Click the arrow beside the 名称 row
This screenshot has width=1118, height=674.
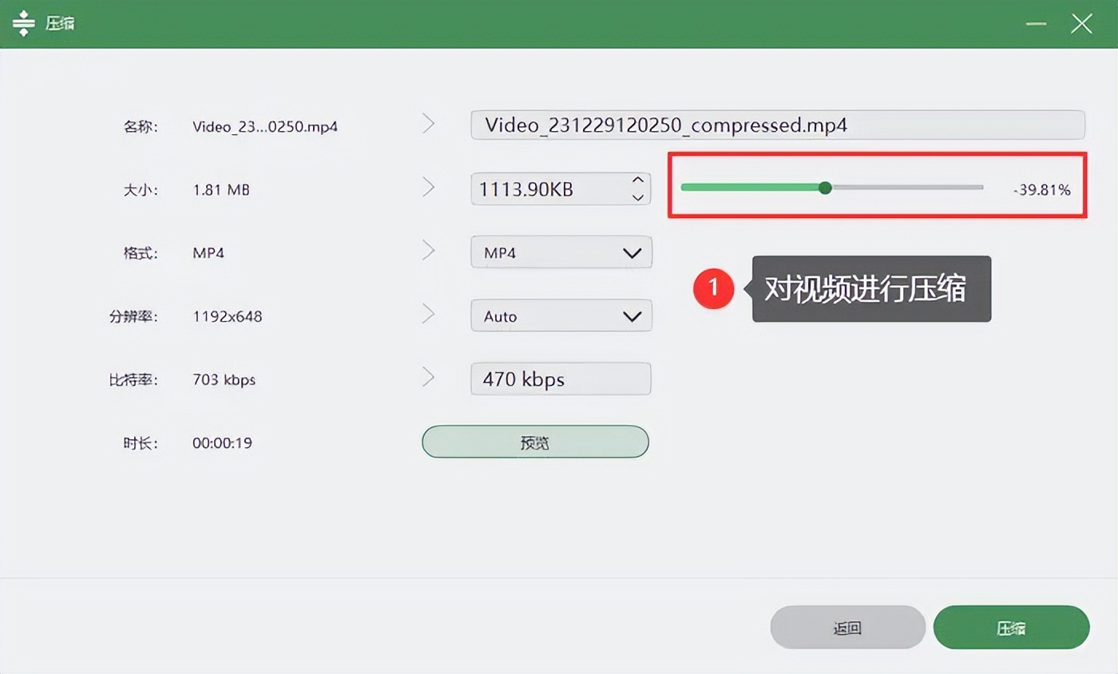429,124
